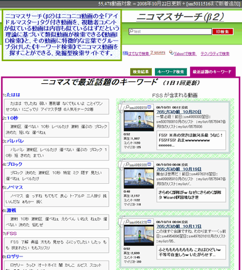Select the 激戦 keyword link
Image resolution: width=242 pixels, height=270 pixels.
tap(11, 210)
